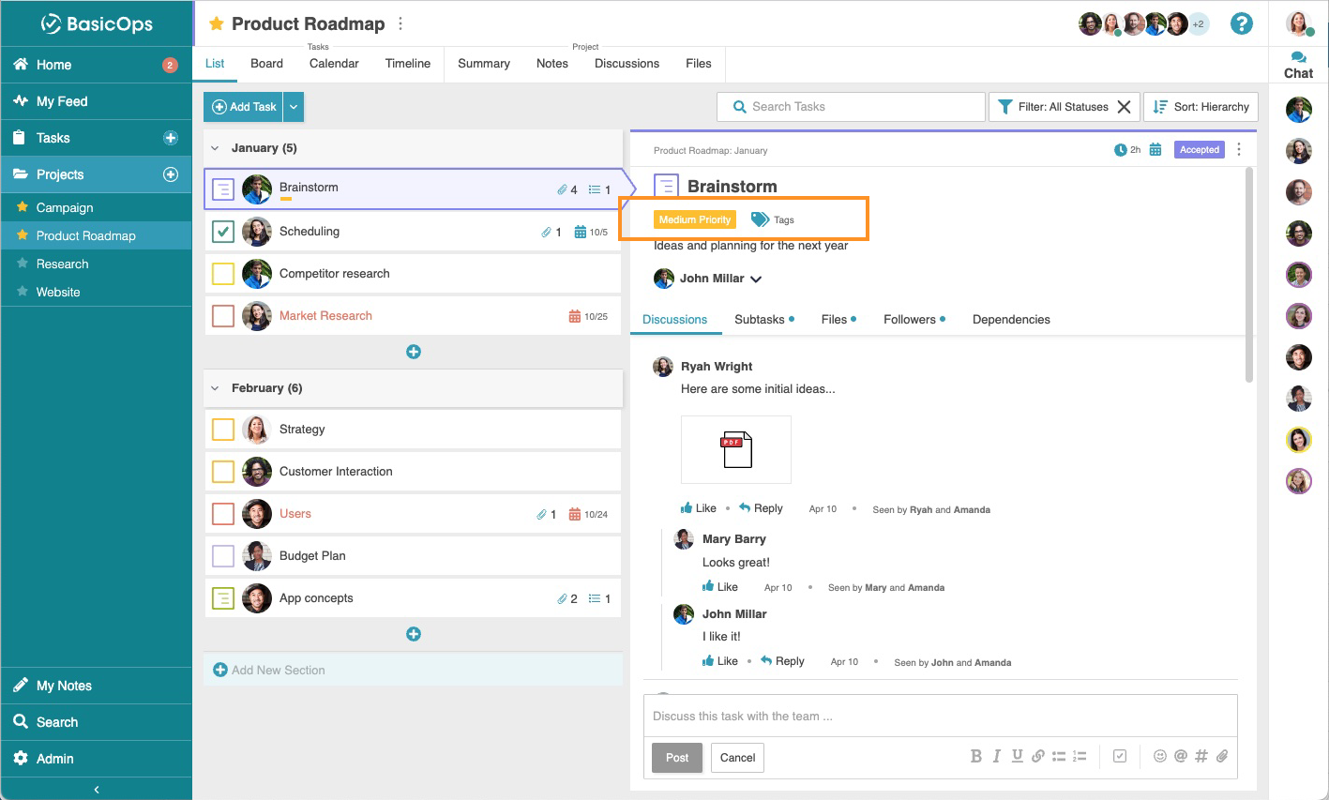
Task: Click the help question mark icon
Action: pos(1241,24)
